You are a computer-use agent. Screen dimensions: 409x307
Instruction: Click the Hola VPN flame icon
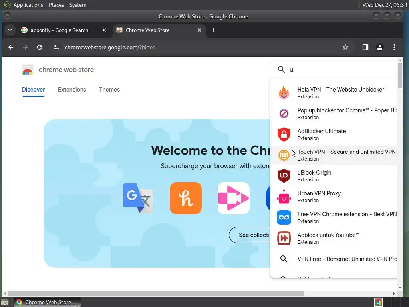[x=284, y=93]
